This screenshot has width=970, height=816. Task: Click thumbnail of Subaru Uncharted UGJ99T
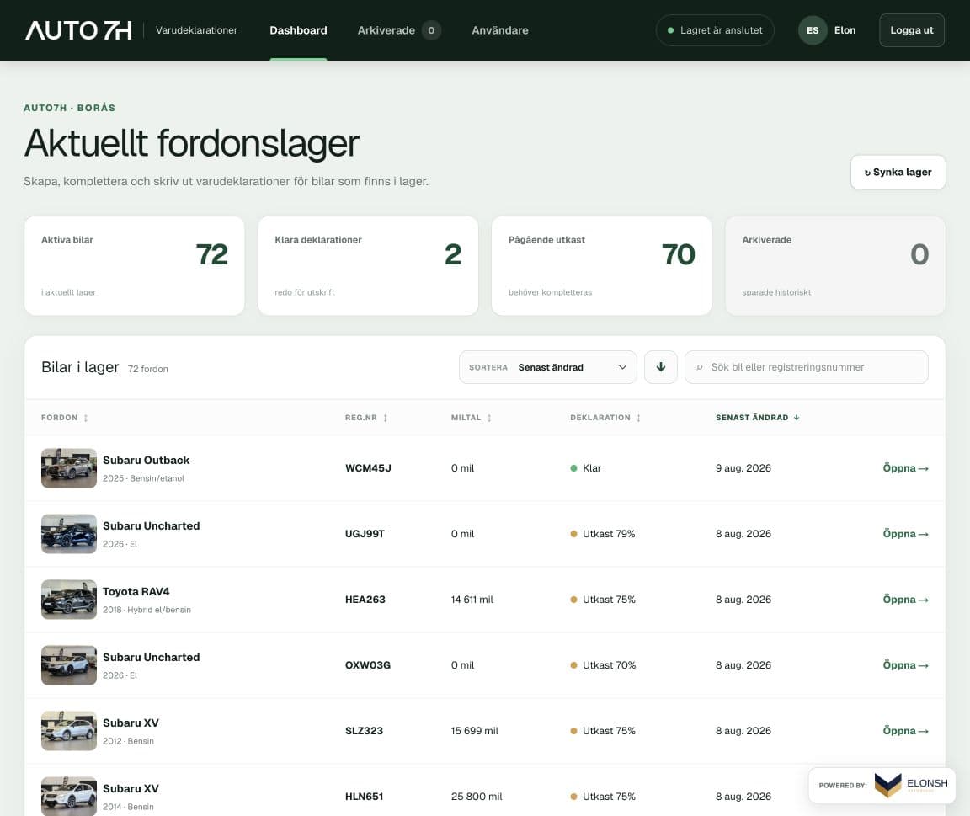[x=69, y=534]
